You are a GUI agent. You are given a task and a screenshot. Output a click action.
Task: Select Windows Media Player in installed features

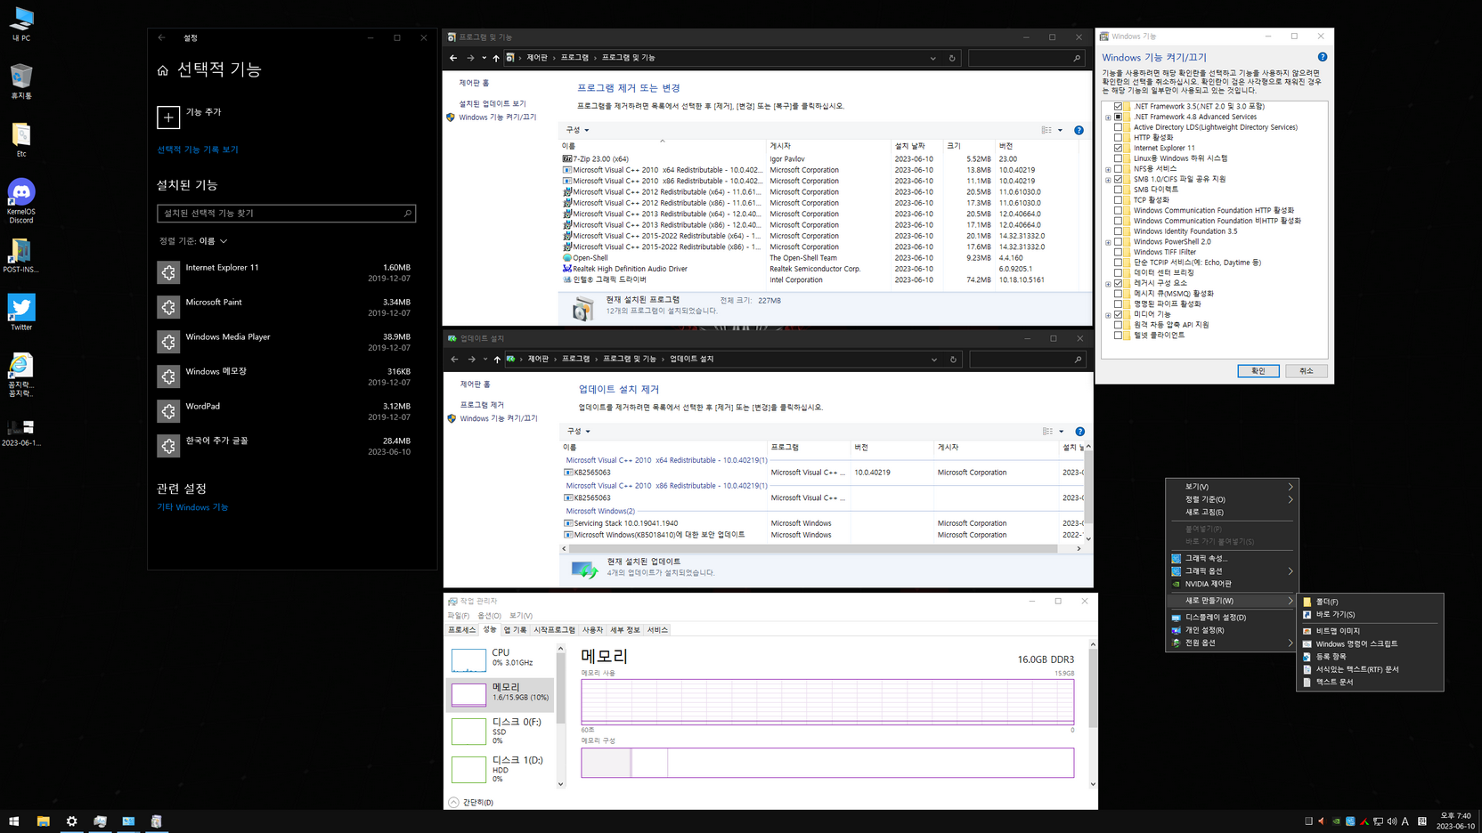(285, 342)
